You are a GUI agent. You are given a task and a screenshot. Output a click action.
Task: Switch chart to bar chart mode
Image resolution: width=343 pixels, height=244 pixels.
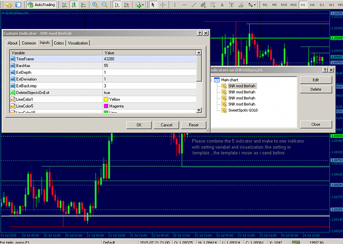[x=64, y=4]
